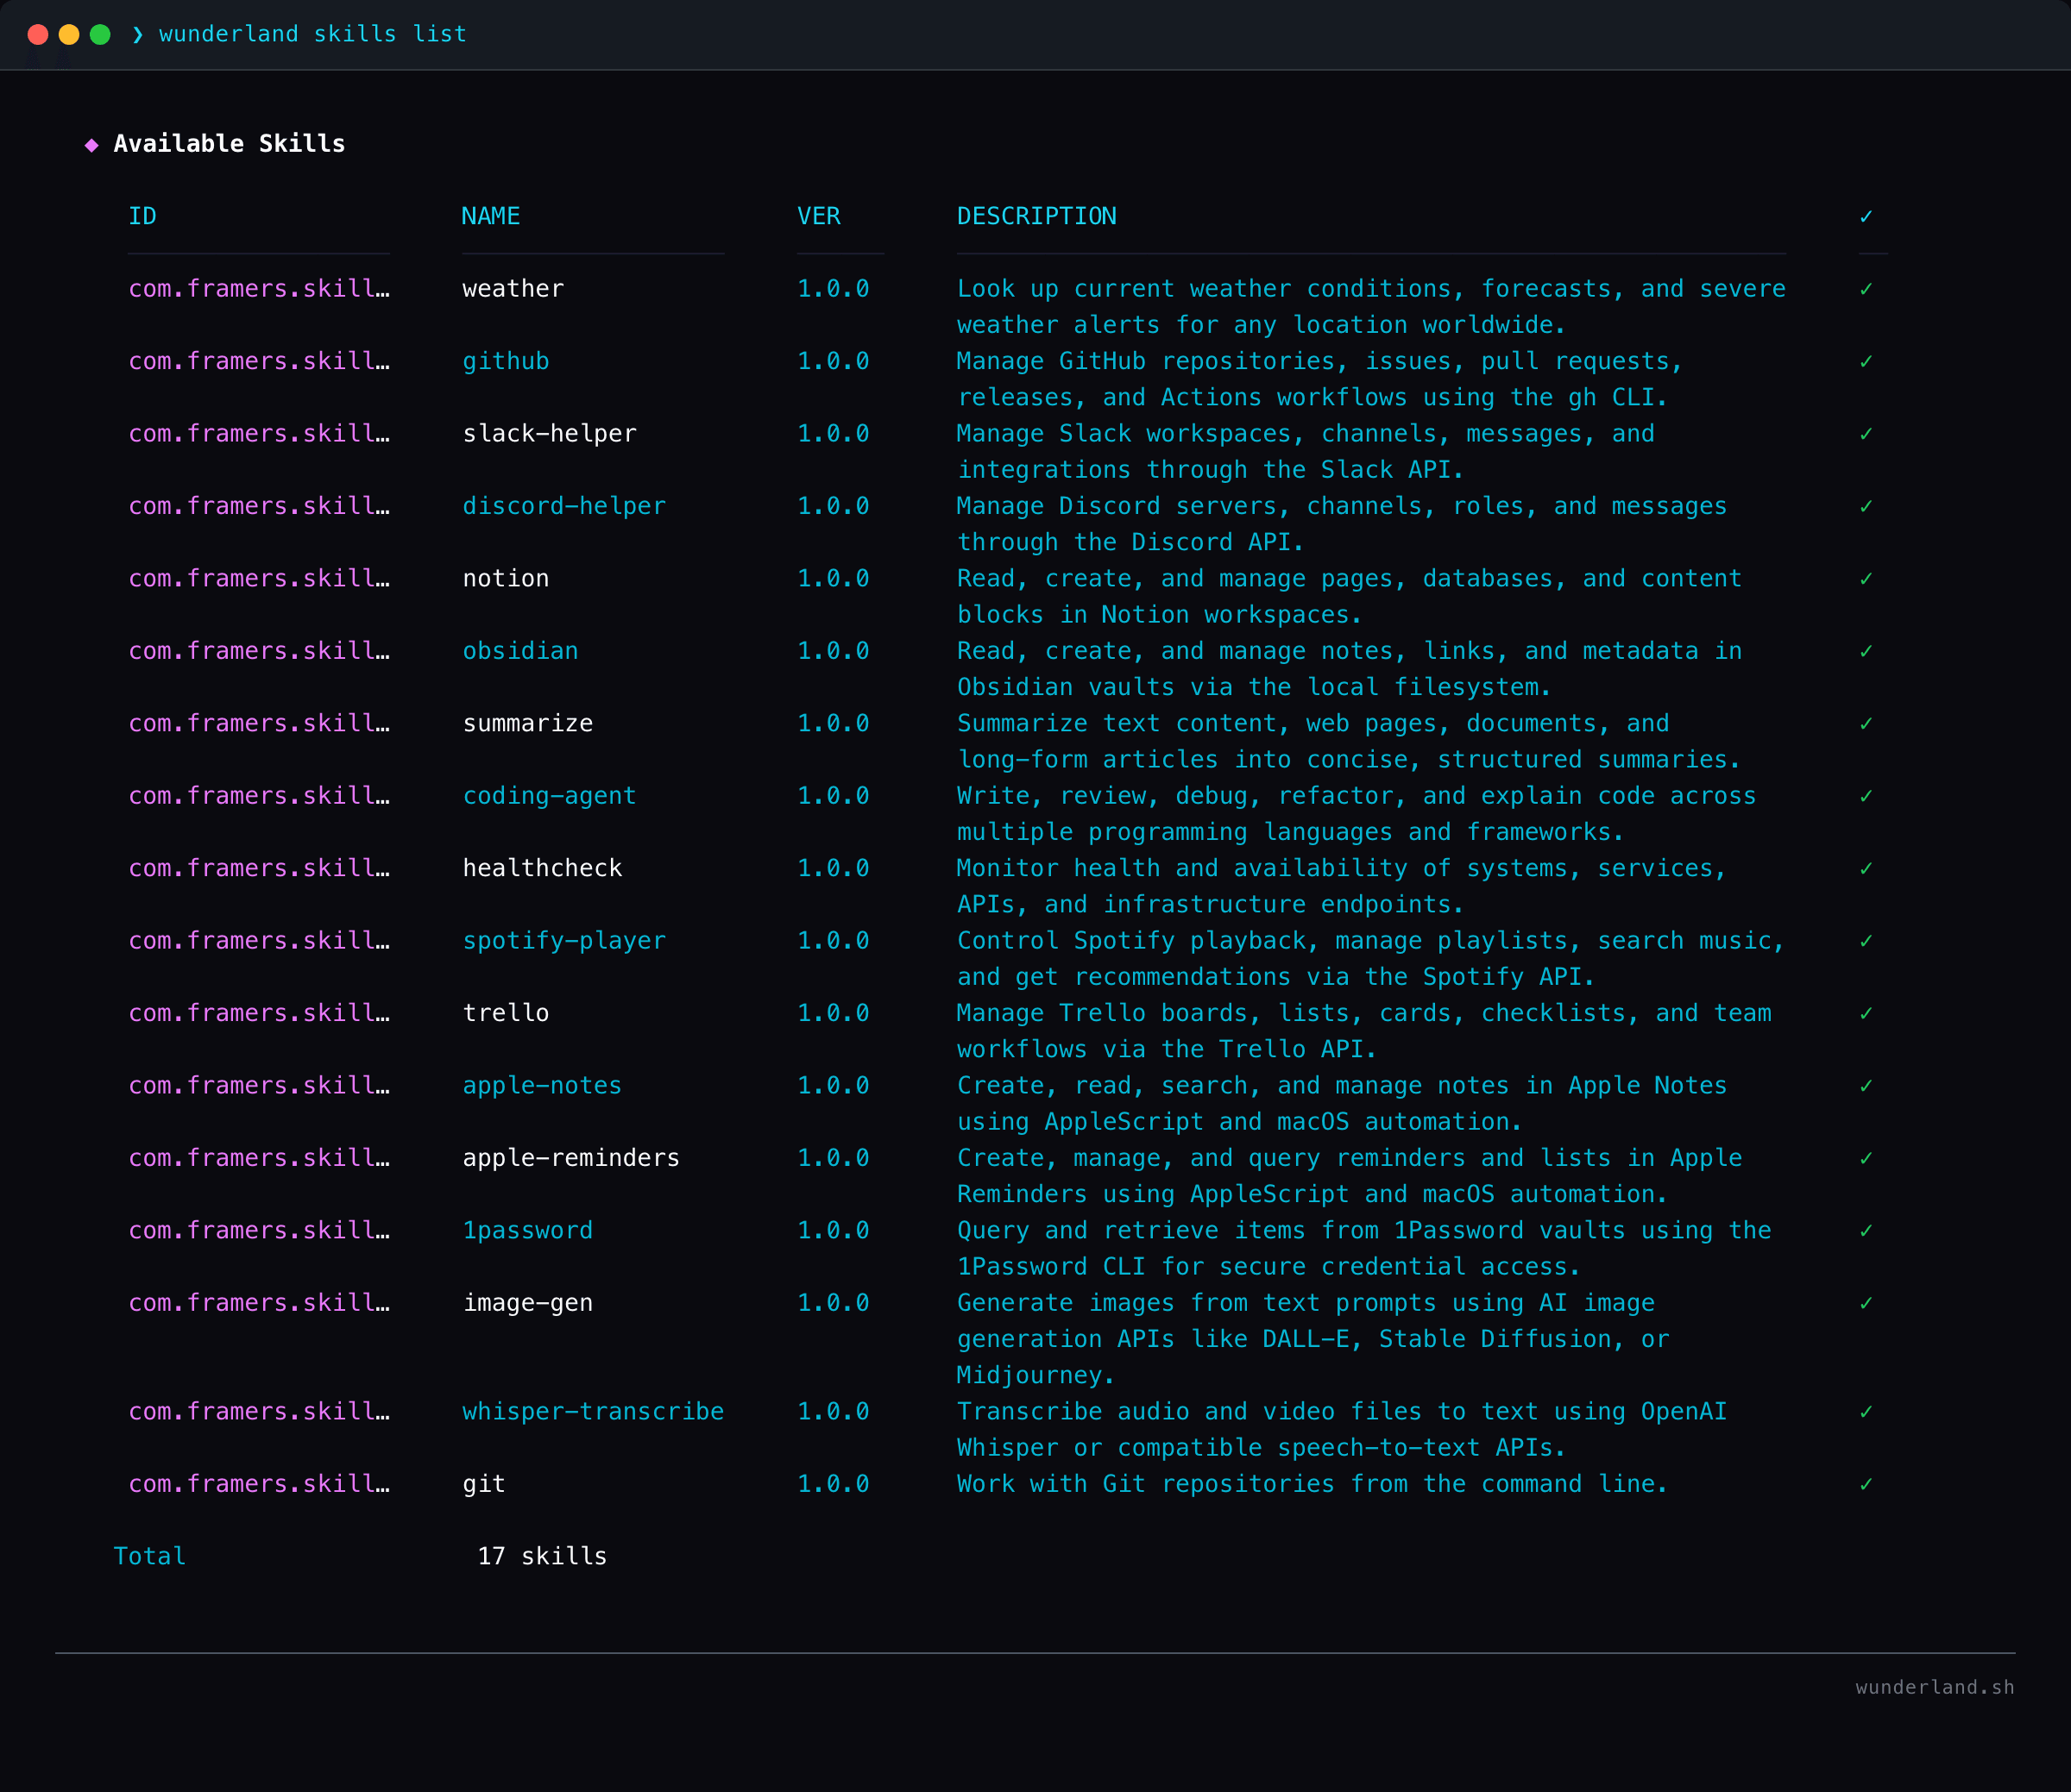Click the yellow traffic light in the window corner
The width and height of the screenshot is (2071, 1792).
pyautogui.click(x=68, y=33)
